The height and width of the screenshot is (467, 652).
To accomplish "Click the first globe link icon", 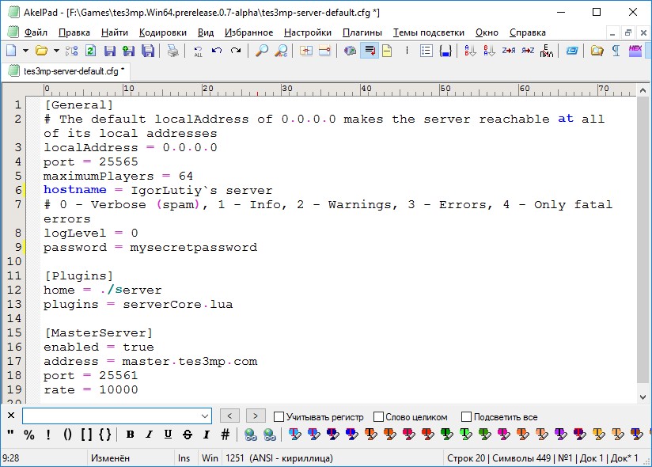I will point(250,435).
